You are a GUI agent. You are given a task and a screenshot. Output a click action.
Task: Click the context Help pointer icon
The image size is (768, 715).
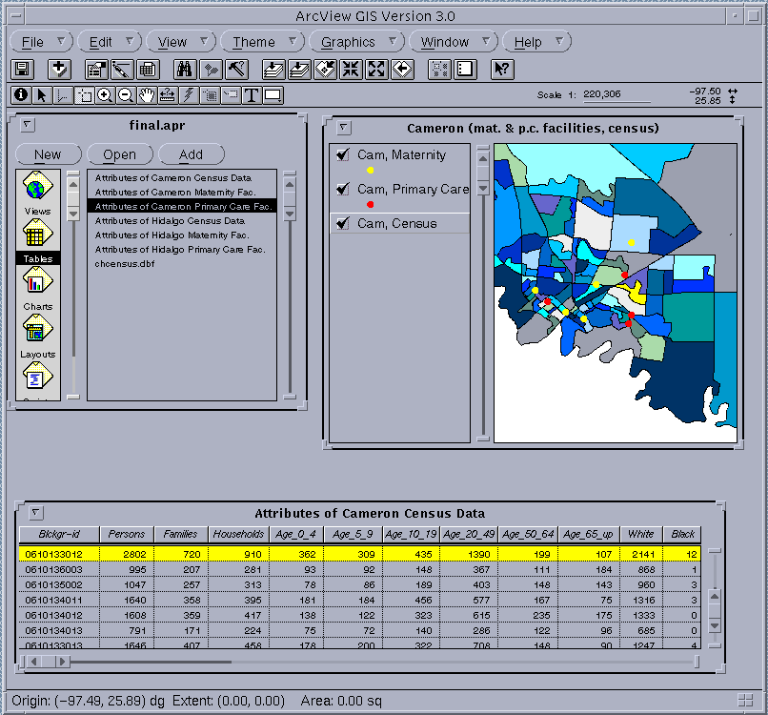click(x=502, y=70)
